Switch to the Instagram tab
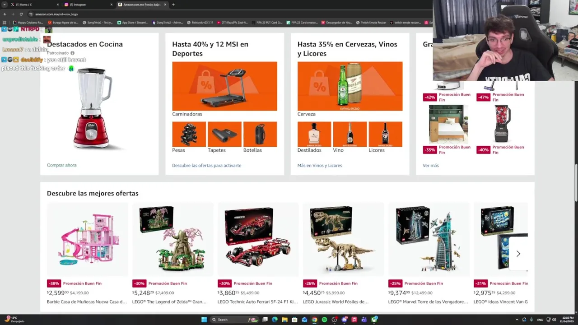The height and width of the screenshot is (325, 578). 88,5
